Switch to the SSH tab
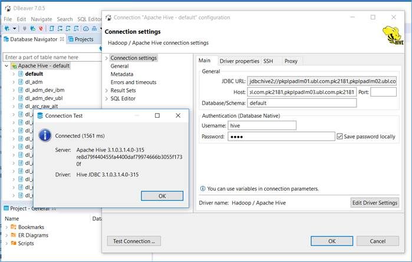The image size is (412, 262). coord(268,61)
